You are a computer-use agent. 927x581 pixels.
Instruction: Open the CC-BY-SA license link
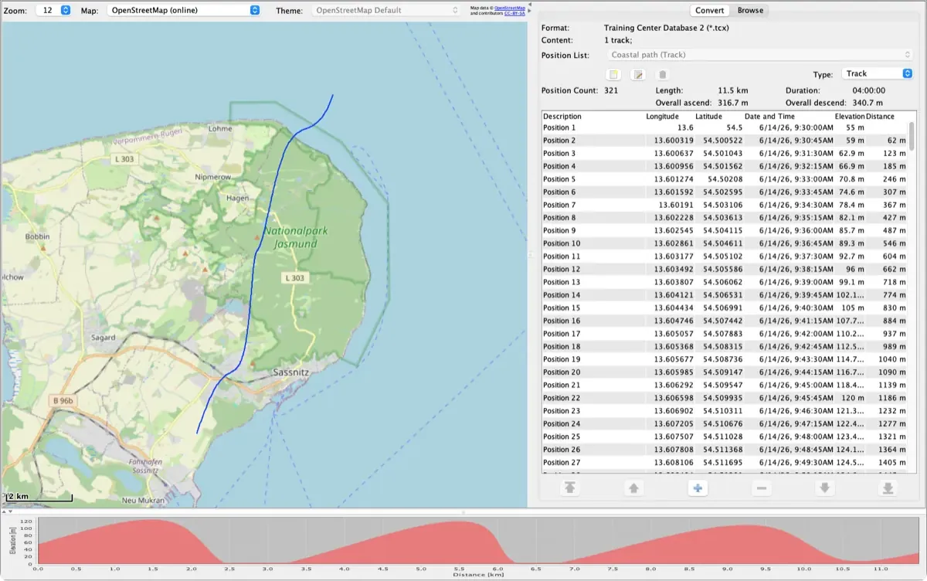click(513, 14)
